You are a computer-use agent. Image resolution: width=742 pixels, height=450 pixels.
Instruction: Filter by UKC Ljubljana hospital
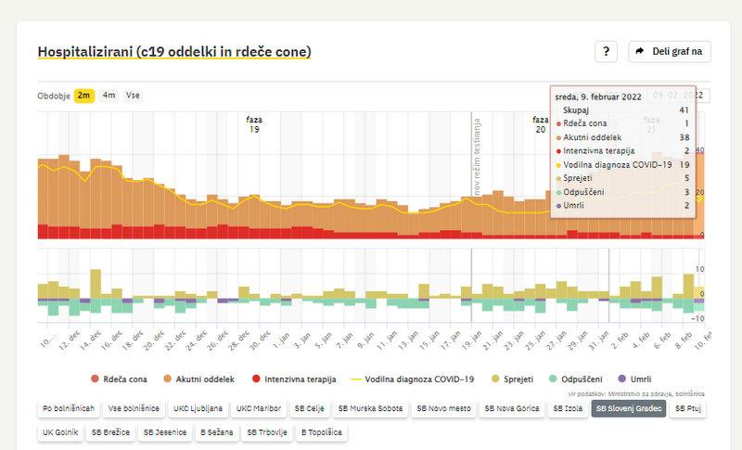pos(197,408)
